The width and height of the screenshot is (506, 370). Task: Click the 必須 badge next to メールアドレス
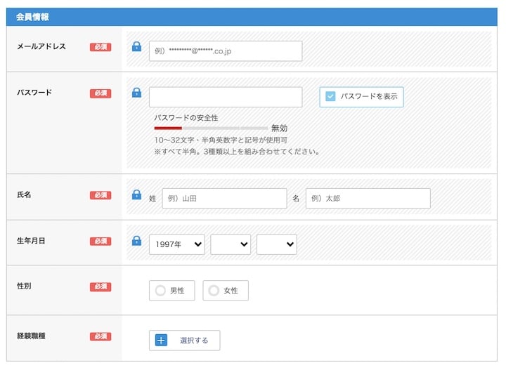[100, 47]
